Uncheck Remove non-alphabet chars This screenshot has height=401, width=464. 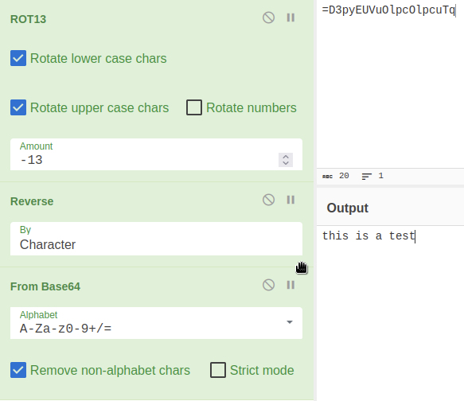point(18,370)
